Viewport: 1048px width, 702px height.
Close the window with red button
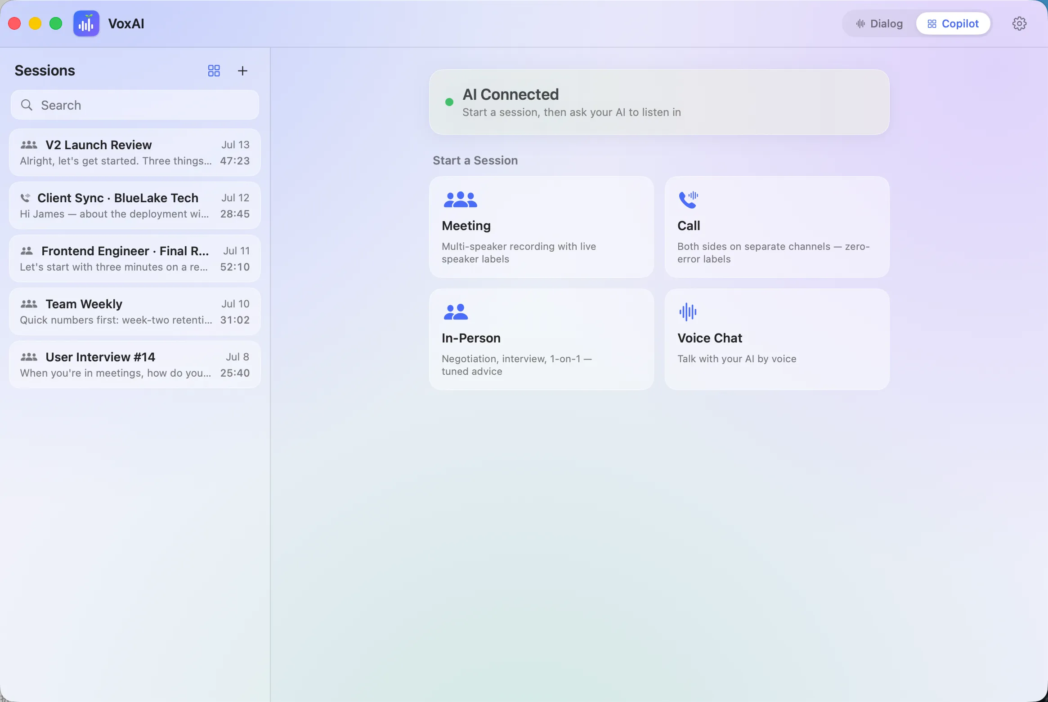pyautogui.click(x=14, y=23)
